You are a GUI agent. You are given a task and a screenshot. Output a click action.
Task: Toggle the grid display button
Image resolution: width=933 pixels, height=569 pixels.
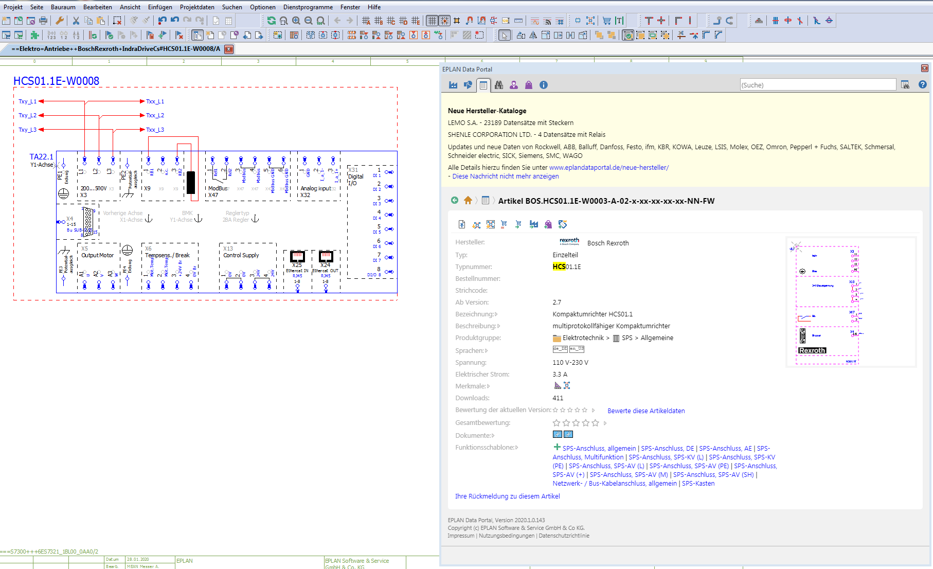coord(432,21)
